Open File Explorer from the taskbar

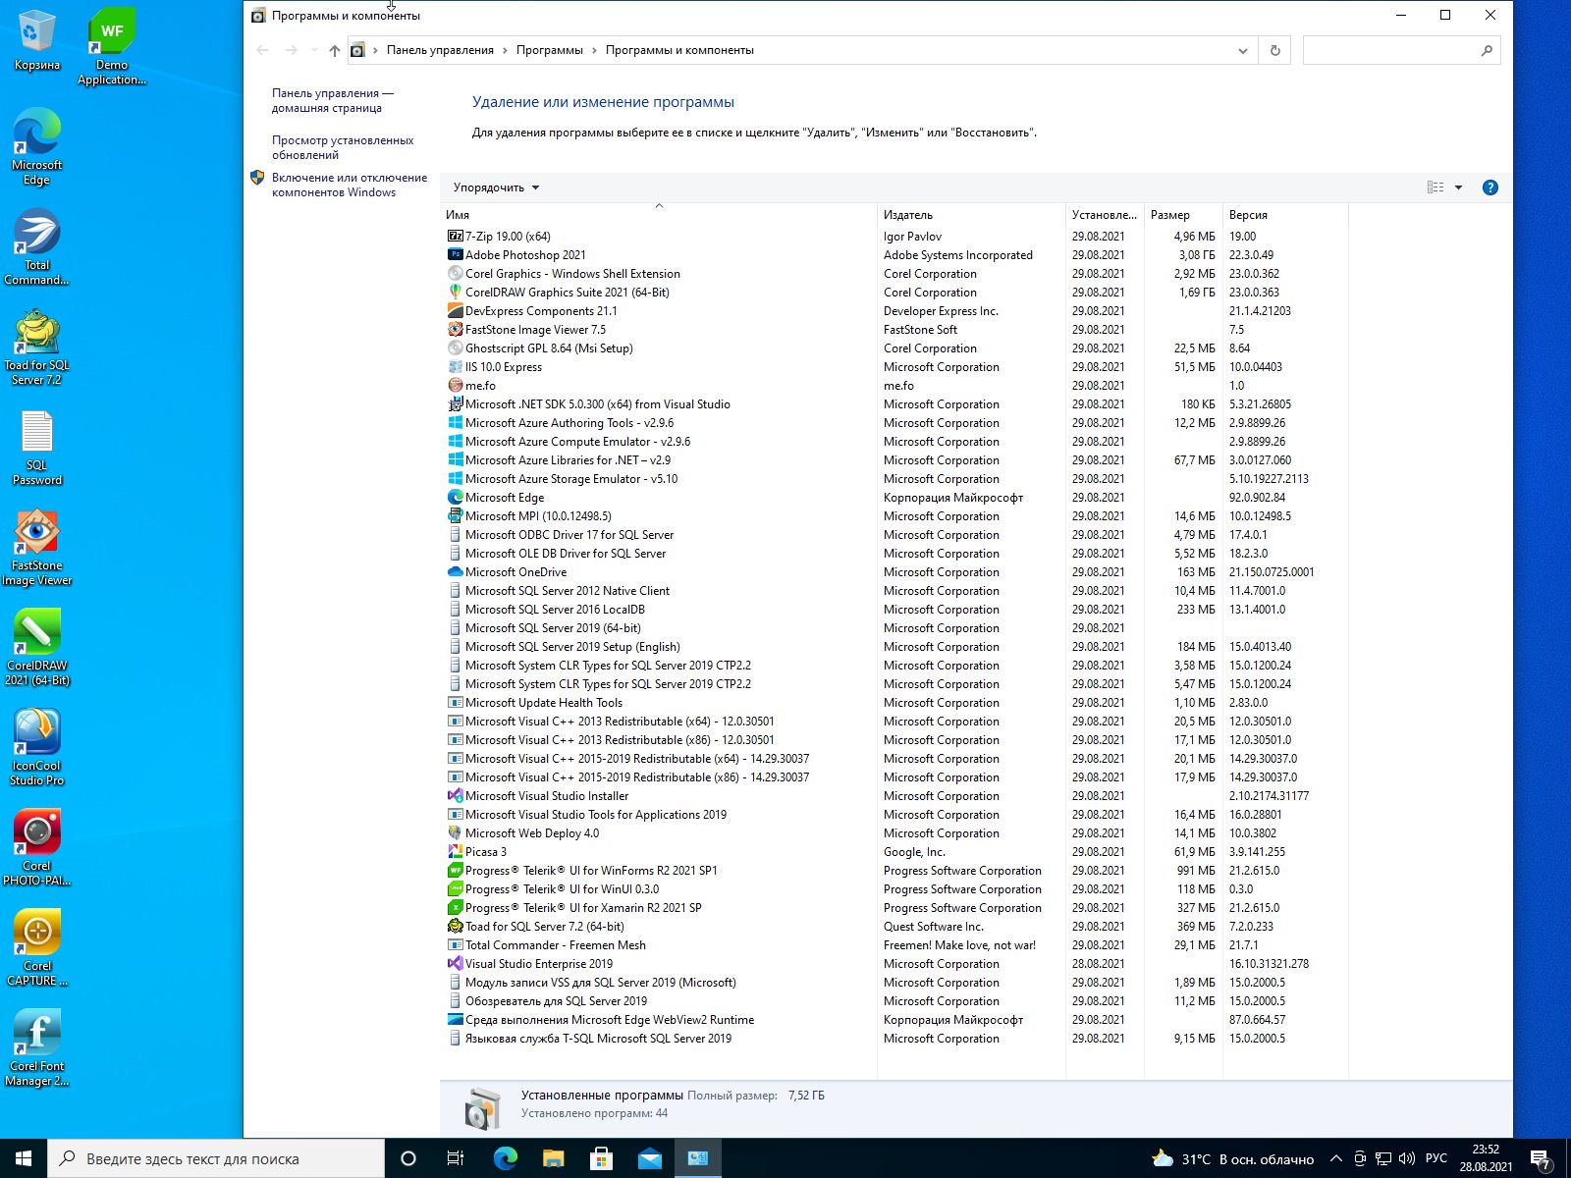(553, 1158)
